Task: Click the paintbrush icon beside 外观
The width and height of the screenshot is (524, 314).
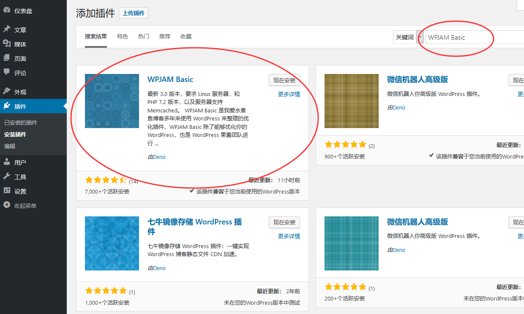Action: (x=7, y=91)
